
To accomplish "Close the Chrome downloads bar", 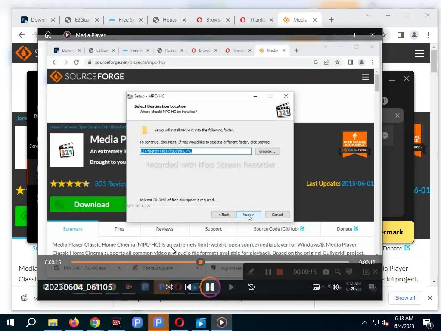I will tap(429, 298).
